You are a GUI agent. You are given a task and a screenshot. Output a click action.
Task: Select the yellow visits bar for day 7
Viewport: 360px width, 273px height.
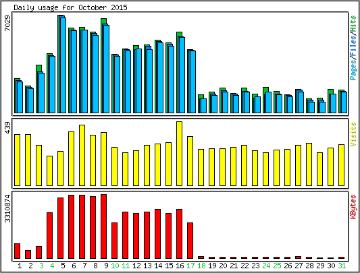(82, 155)
